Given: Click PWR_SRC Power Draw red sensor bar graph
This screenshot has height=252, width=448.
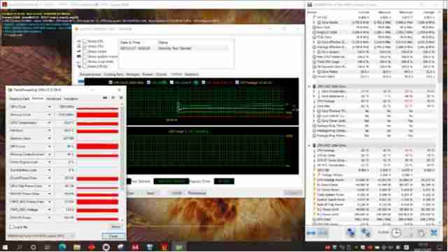Looking at the screenshot, I should [x=97, y=202].
